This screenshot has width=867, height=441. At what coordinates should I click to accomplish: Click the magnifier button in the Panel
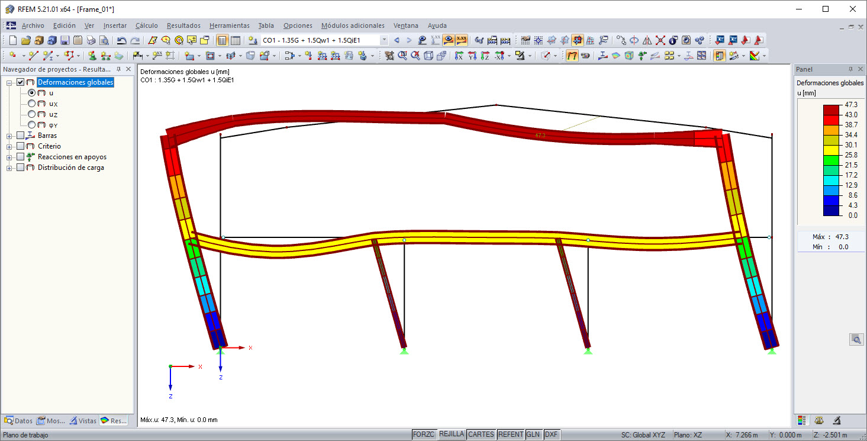pos(856,339)
